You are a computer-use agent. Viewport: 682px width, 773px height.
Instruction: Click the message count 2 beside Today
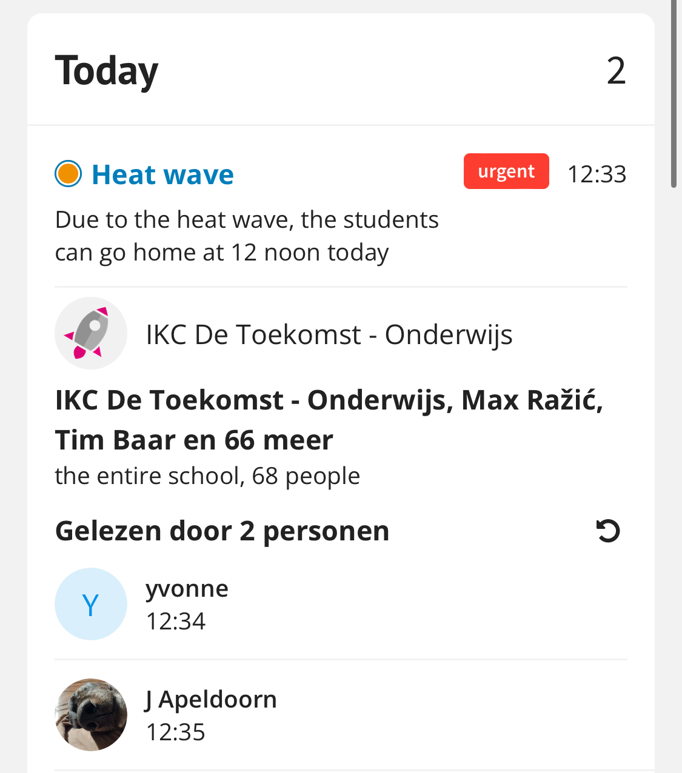tap(616, 71)
